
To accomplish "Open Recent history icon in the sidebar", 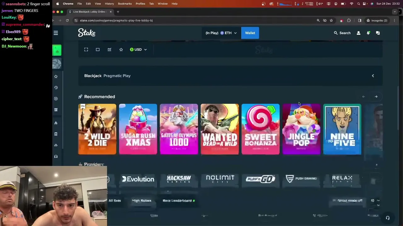I will click(56, 88).
